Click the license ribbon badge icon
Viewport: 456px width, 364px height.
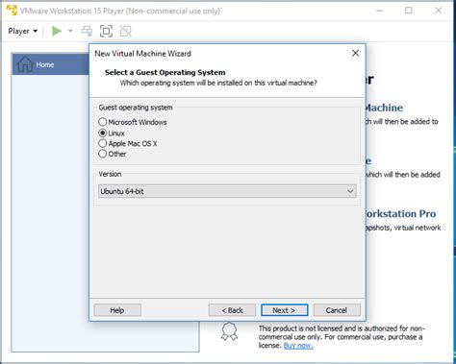[x=229, y=331]
